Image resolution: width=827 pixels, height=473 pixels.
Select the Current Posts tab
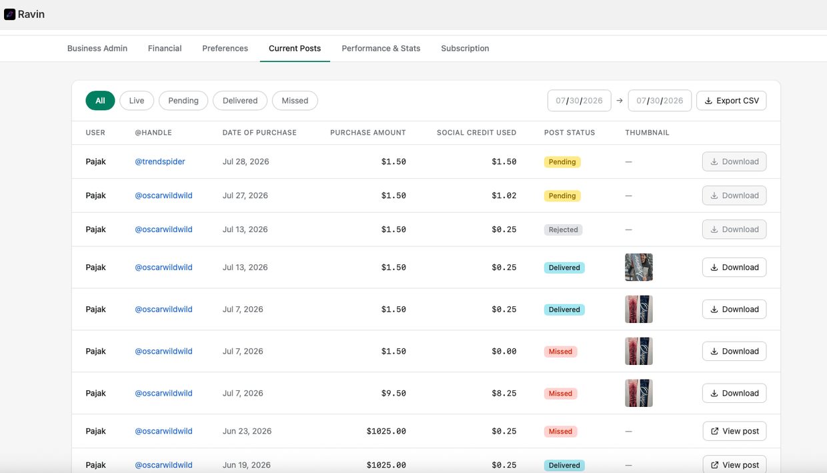[x=295, y=48]
